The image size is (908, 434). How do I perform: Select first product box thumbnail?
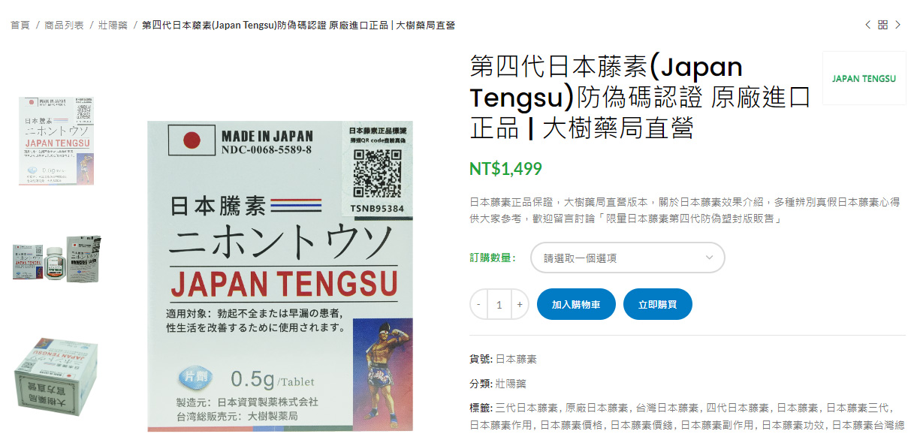[56, 140]
